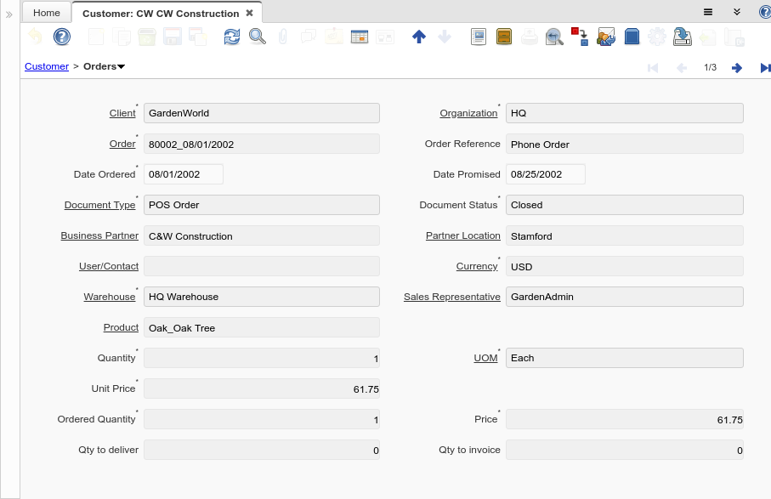The height and width of the screenshot is (499, 771).
Task: Click the Refresh toolbar icon
Action: pyautogui.click(x=232, y=37)
